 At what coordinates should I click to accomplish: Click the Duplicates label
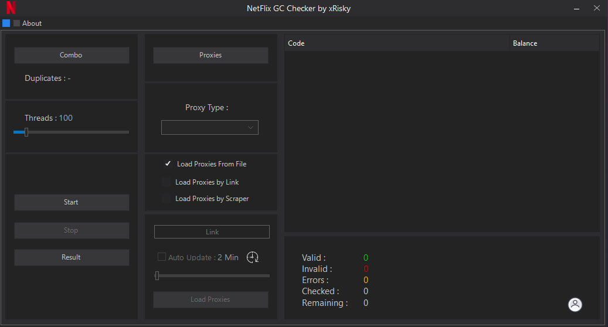point(47,79)
